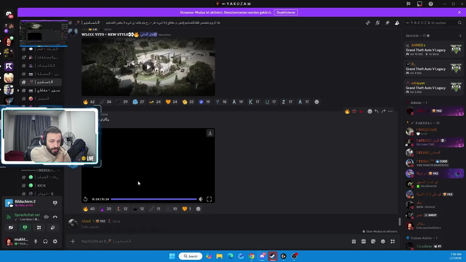The image size is (466, 262).
Task: Replay the finished 0:14 video
Action: (x=85, y=199)
